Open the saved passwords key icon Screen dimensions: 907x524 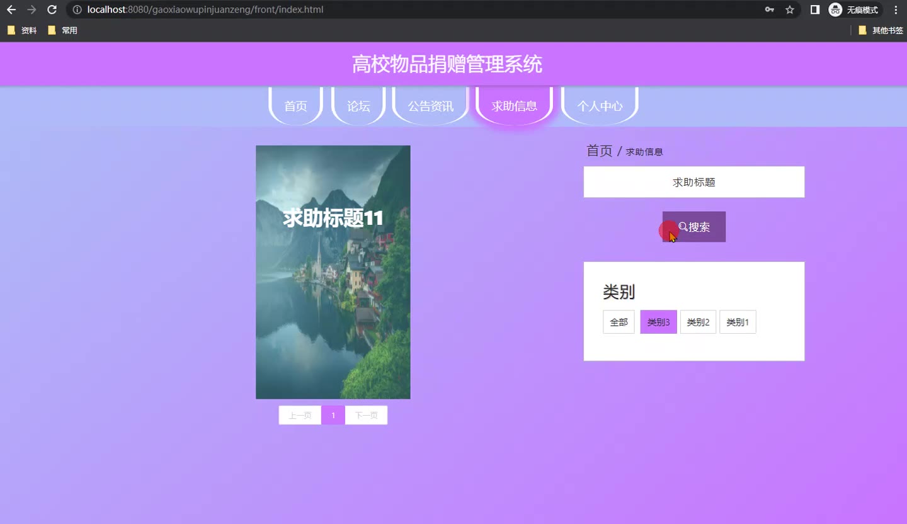pos(769,9)
